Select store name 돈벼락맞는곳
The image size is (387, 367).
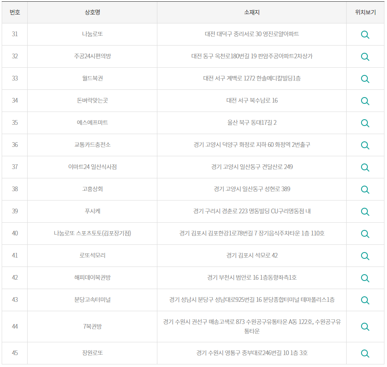pyautogui.click(x=92, y=100)
